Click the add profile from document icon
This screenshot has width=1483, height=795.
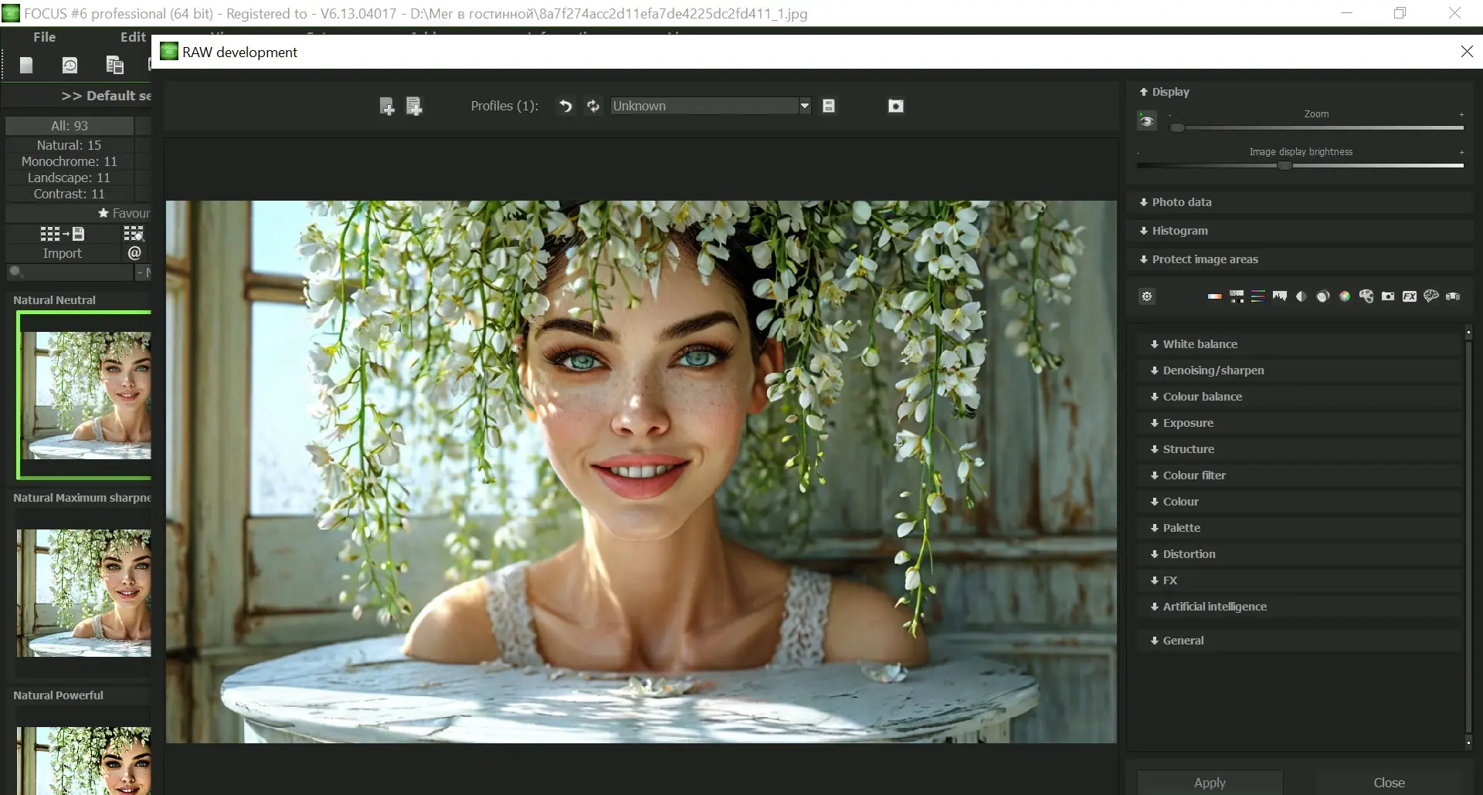pos(414,107)
